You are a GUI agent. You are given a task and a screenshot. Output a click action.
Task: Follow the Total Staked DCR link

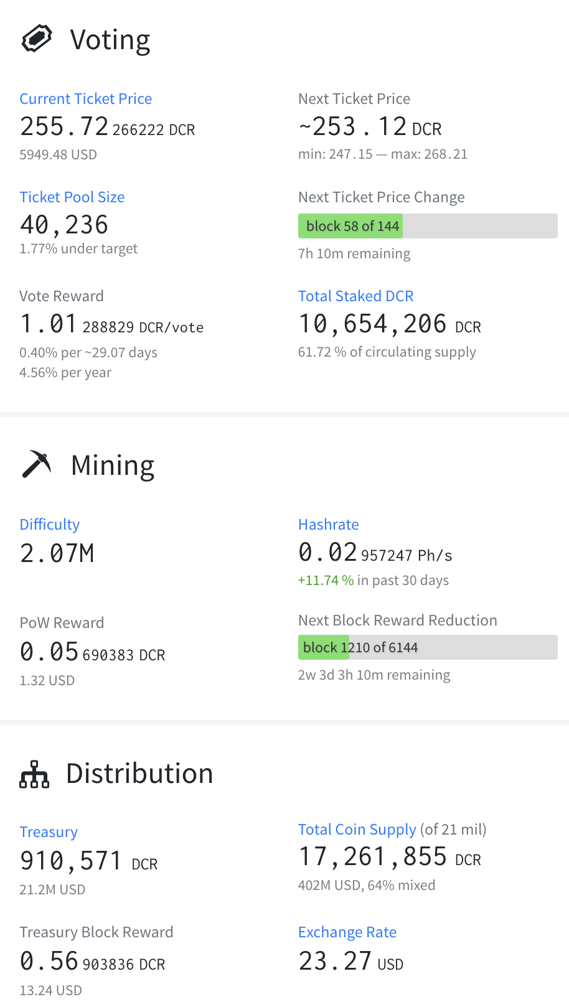tap(355, 296)
